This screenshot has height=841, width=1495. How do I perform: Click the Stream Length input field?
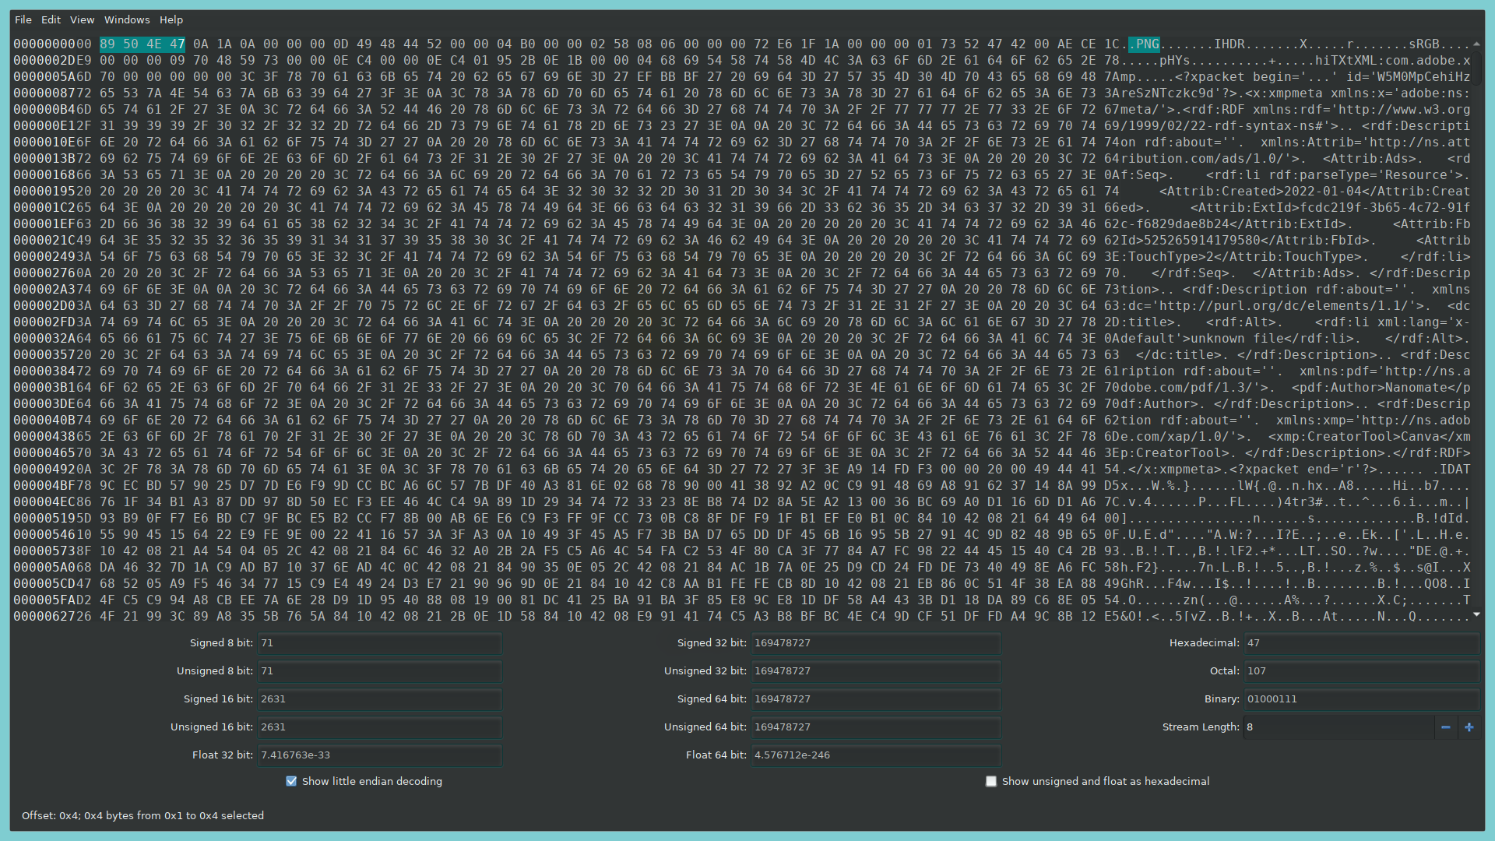tap(1338, 727)
